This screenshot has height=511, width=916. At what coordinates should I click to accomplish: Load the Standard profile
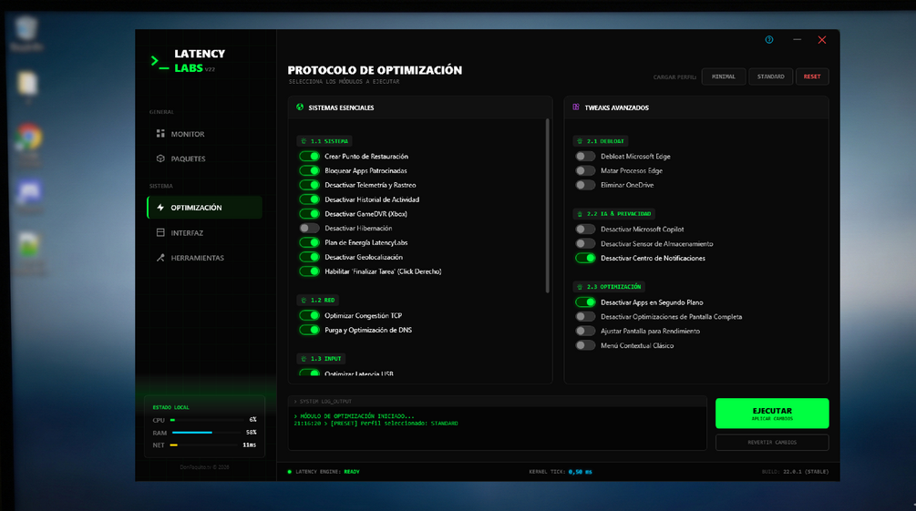click(770, 77)
